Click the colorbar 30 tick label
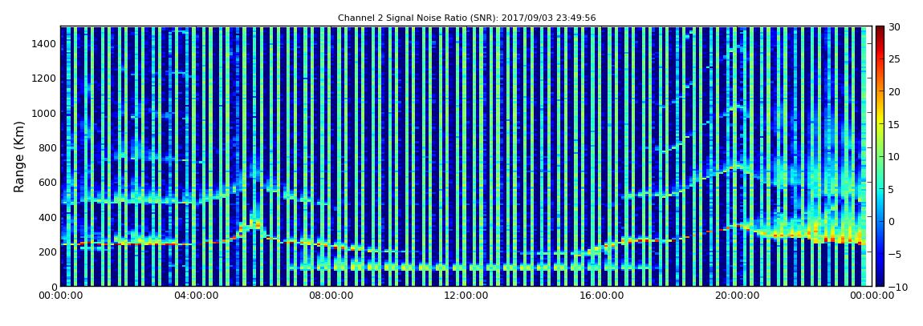The image size is (923, 326). 894,27
